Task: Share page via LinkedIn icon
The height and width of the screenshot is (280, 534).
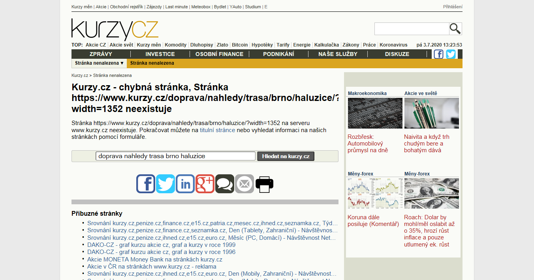Action: point(185,184)
